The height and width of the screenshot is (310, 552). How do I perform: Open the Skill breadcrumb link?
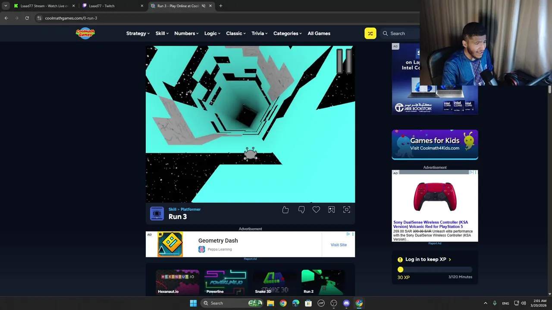coord(172,209)
